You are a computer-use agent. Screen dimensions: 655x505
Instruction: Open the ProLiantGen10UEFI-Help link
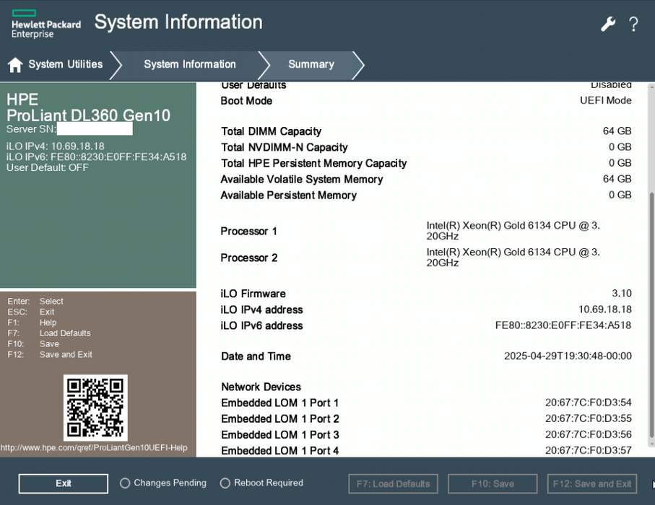pos(94,448)
